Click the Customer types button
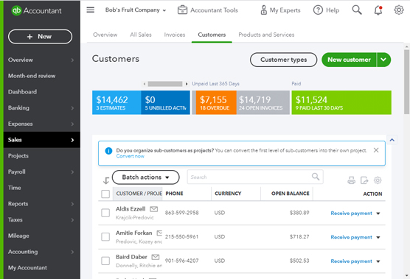410x279 pixels. click(283, 60)
